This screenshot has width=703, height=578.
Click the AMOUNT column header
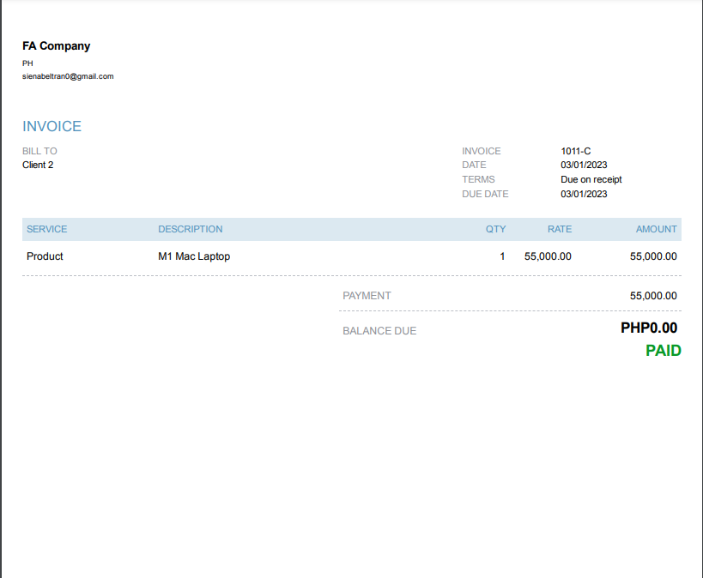657,229
